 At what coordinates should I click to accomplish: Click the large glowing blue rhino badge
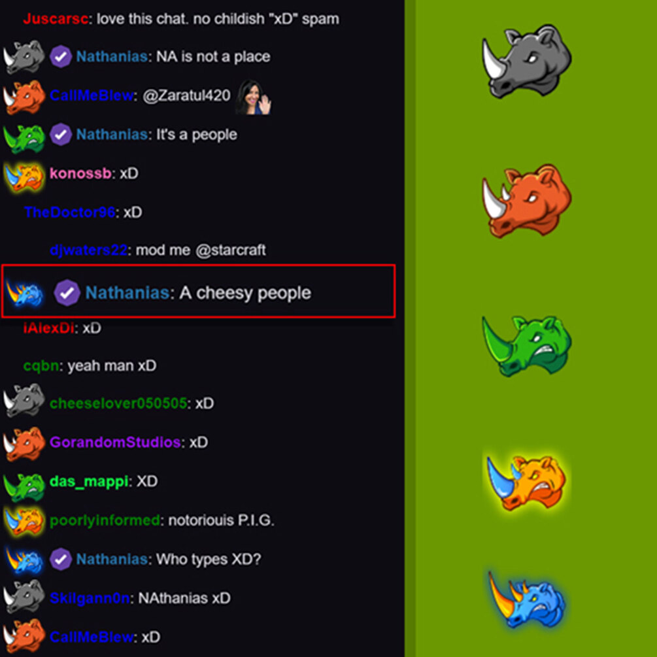click(x=527, y=599)
